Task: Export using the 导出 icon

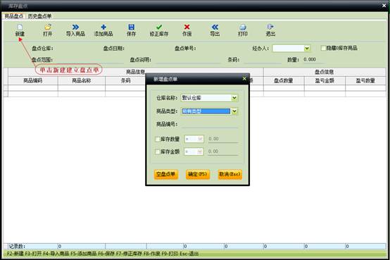Action: (x=215, y=27)
